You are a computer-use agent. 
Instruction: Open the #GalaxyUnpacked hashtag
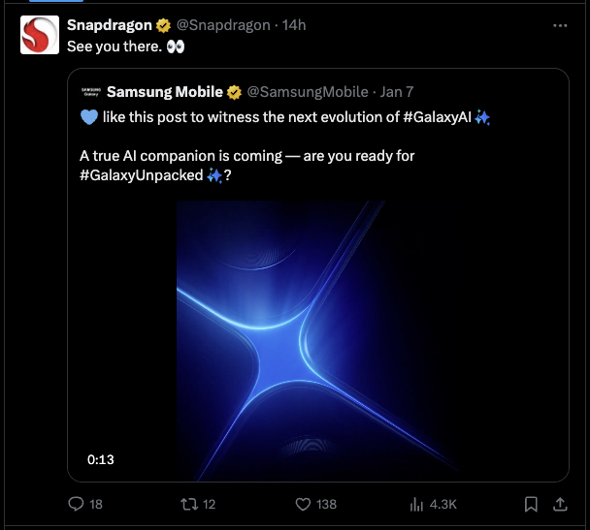[x=141, y=175]
